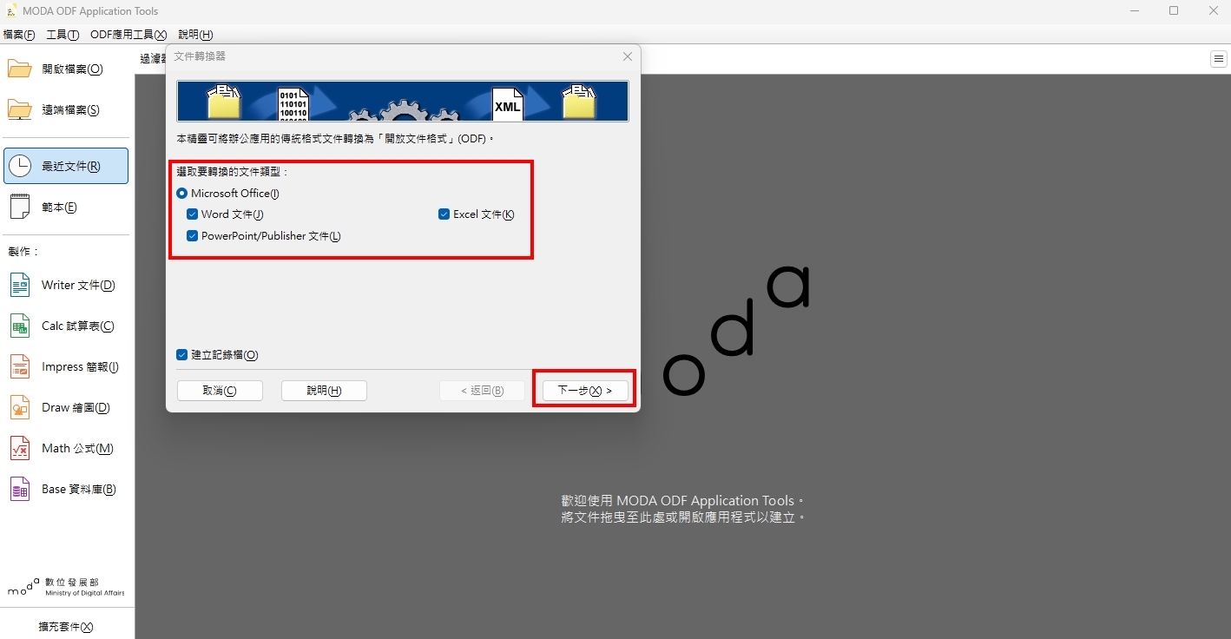Screen dimensions: 1231x639
Task: Maximize the MODA ODF Application Tools window
Action: pos(1174,10)
